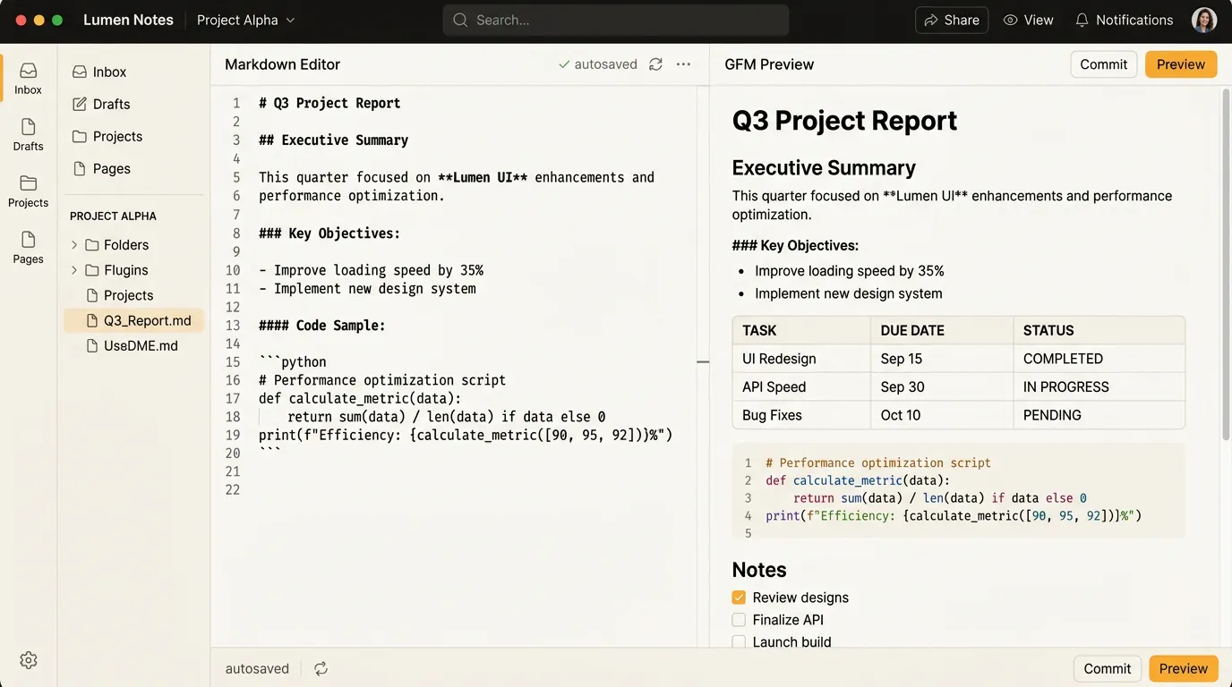The height and width of the screenshot is (687, 1232).
Task: Click the sync icon in editor header
Action: (655, 64)
